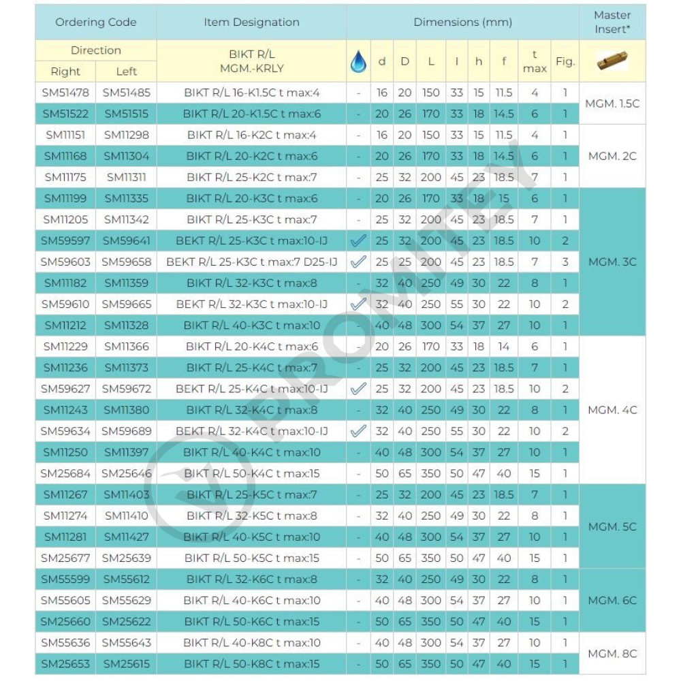Viewport: 681px width, 681px height.
Task: Click the water drop coolant icon
Action: click(x=358, y=61)
